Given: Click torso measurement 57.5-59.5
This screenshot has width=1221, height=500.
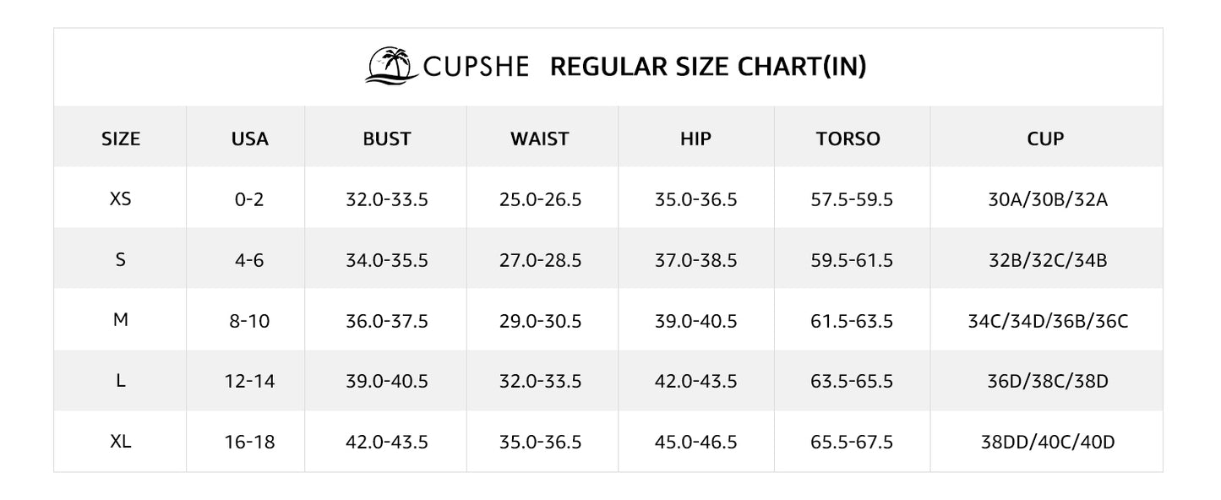Looking at the screenshot, I should 852,199.
